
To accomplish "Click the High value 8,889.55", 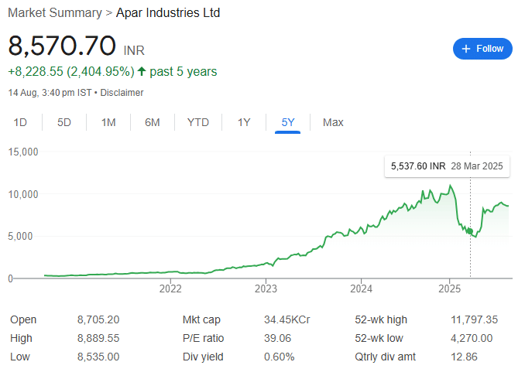I will (98, 338).
